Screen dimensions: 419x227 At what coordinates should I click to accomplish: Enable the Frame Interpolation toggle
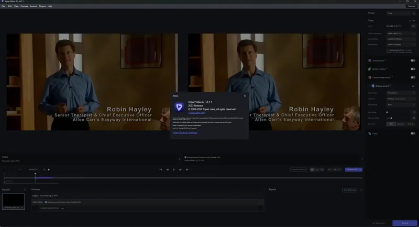[413, 77]
